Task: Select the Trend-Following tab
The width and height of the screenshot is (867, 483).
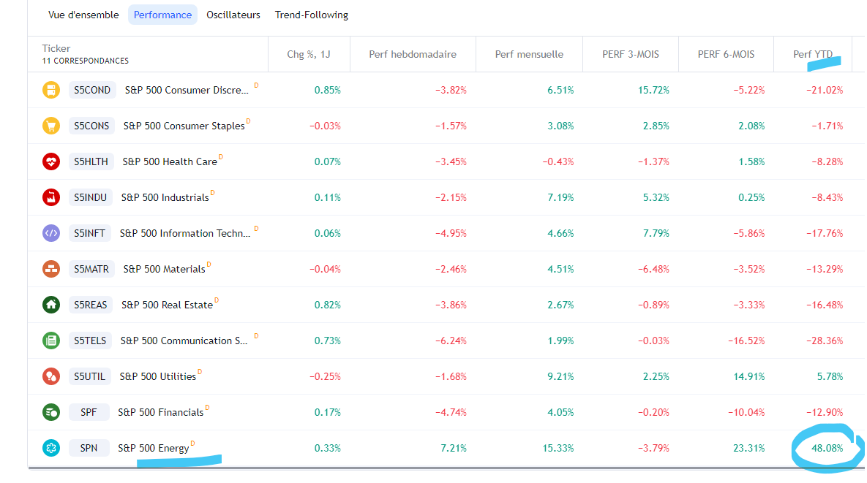Action: tap(312, 15)
